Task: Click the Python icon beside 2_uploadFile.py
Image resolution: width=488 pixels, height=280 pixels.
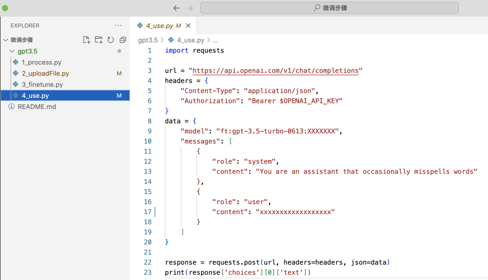Action: 15,73
